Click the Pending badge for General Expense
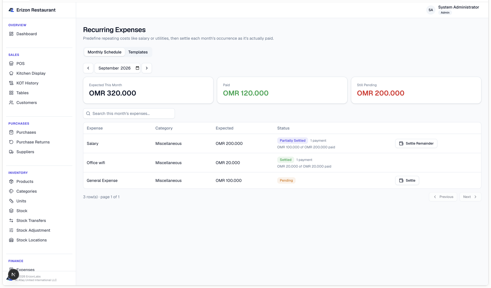 [286, 181]
